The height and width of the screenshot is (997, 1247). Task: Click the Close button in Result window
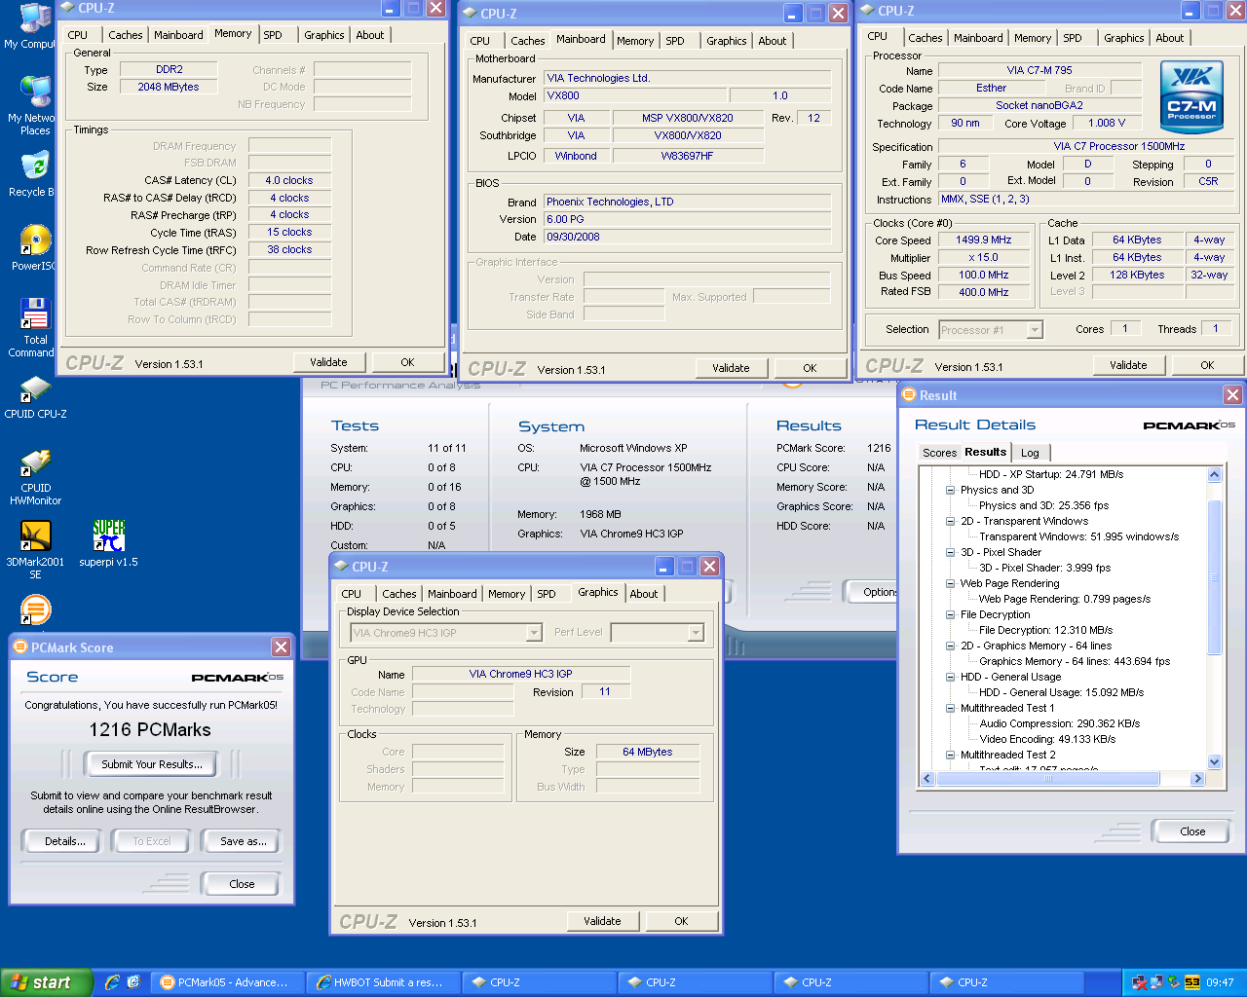point(1192,831)
